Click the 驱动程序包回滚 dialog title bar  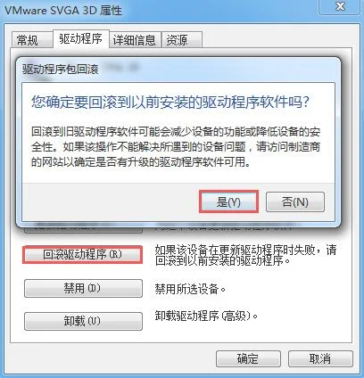178,70
